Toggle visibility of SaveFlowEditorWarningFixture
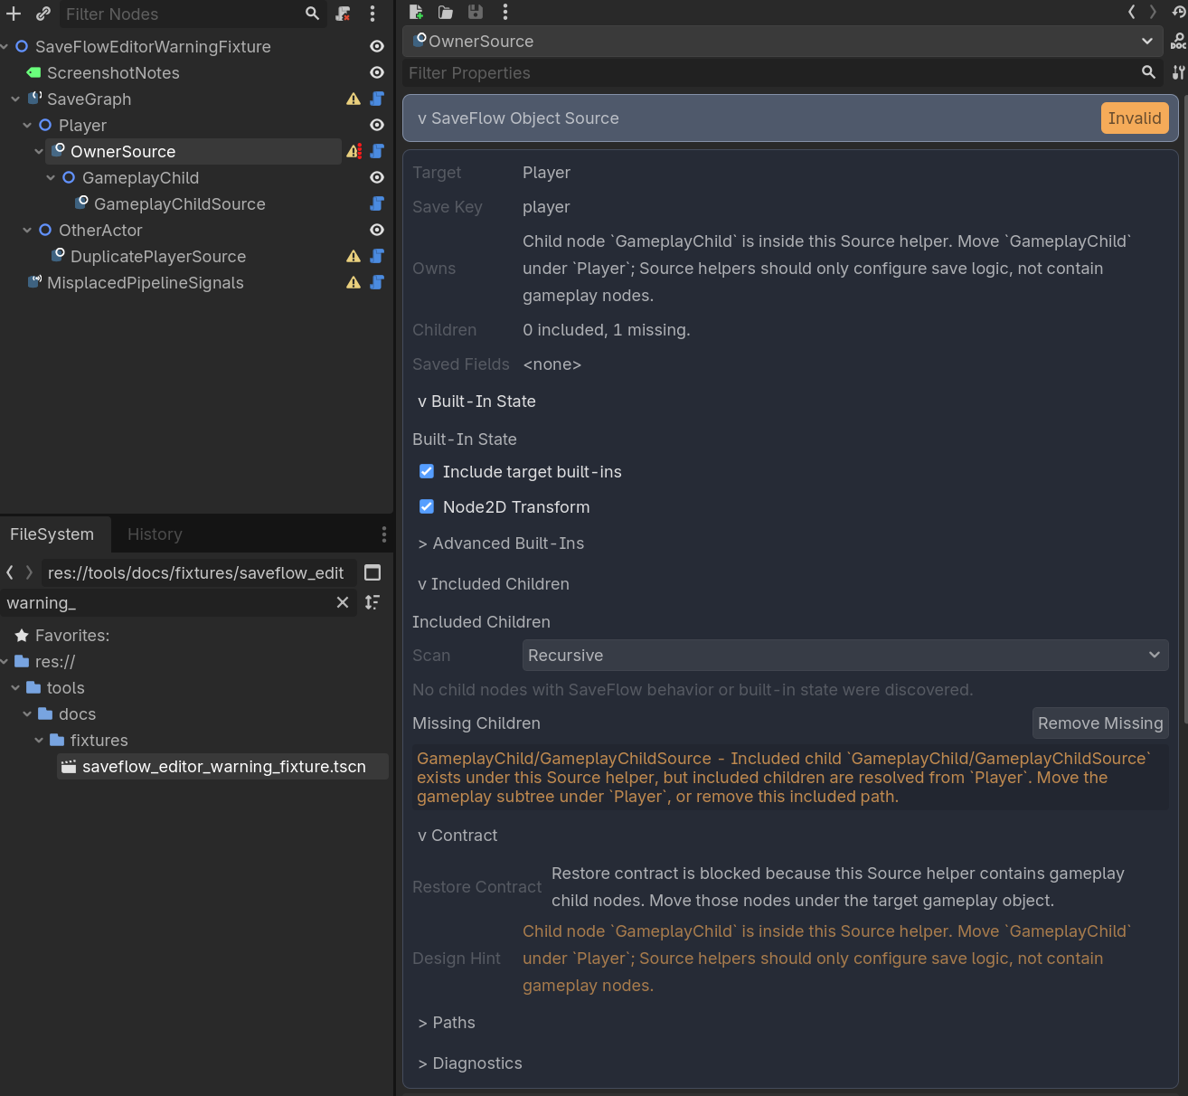The image size is (1188, 1096). point(377,46)
